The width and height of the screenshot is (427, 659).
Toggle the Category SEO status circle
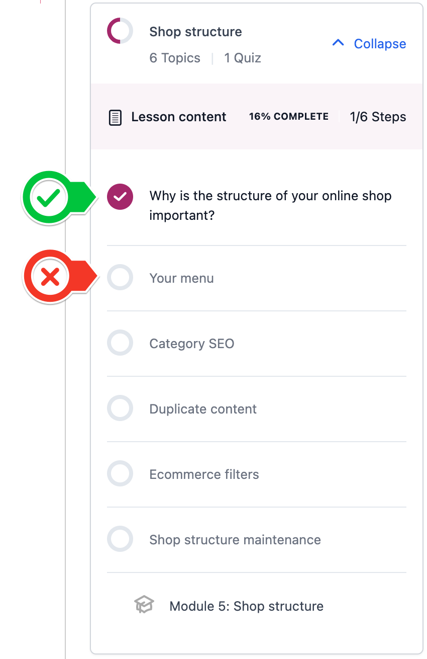pos(120,343)
